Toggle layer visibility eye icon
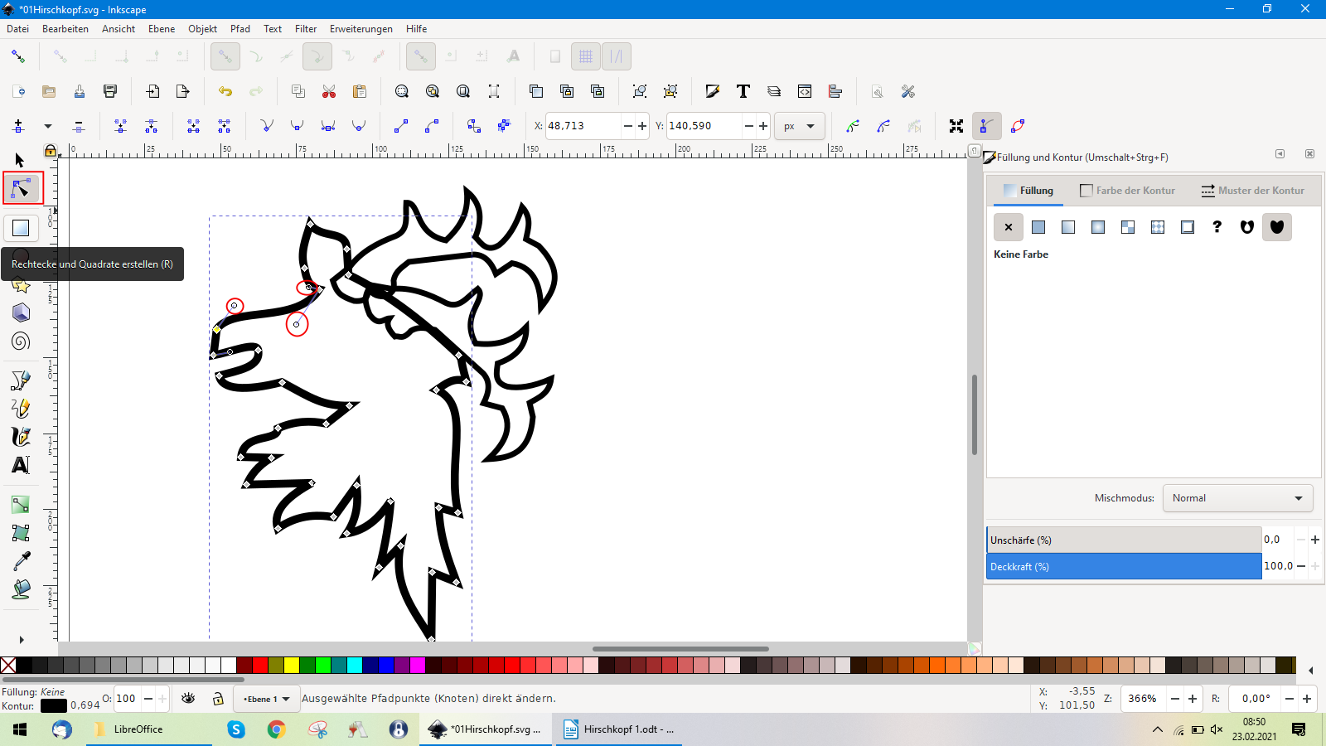This screenshot has height=746, width=1326. pos(189,699)
